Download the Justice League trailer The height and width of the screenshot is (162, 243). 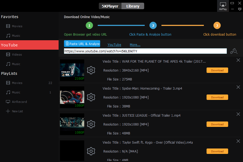[x=217, y=124]
